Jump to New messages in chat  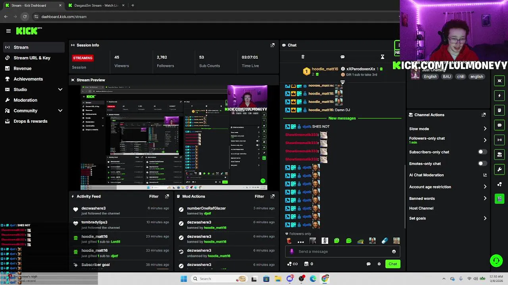point(342,118)
